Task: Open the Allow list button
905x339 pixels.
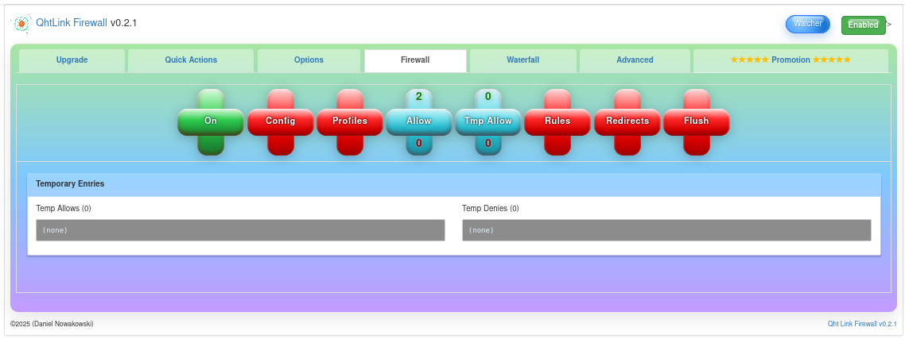Action: point(419,121)
